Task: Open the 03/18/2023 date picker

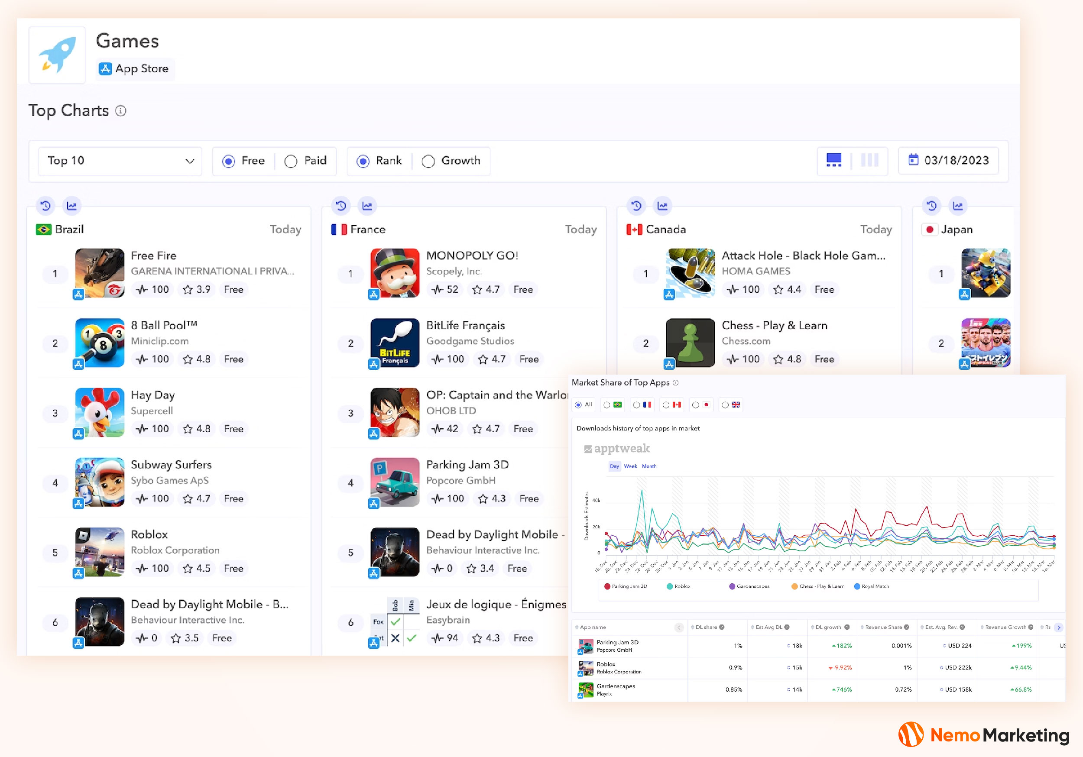Action: [948, 160]
